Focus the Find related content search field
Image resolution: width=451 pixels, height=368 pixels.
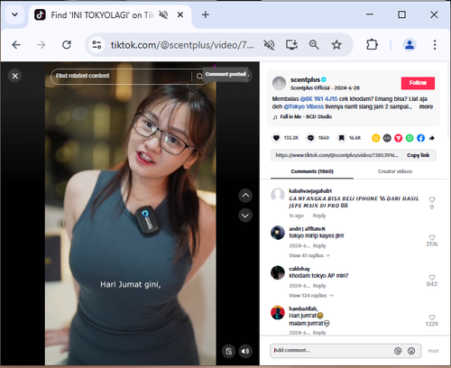(123, 76)
